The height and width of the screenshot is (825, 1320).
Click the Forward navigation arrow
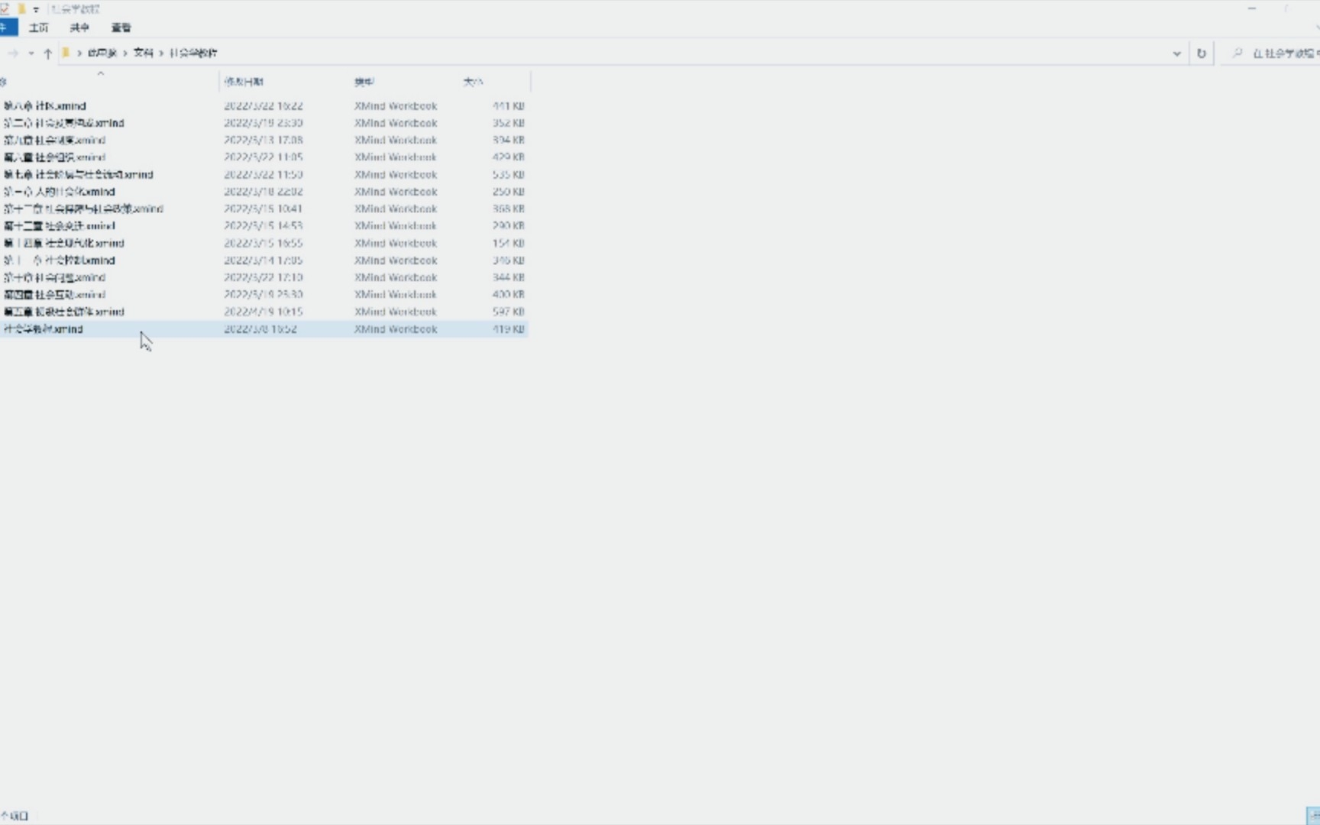(x=13, y=53)
